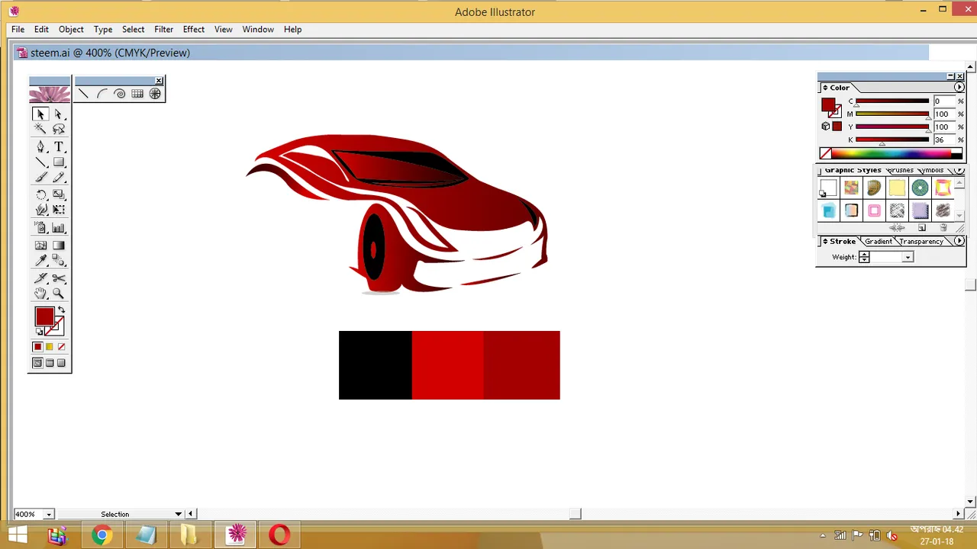Open the Graphic Styles panel options menu

click(959, 171)
